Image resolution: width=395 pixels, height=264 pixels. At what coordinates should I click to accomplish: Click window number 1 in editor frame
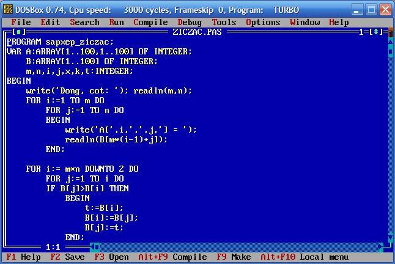coord(361,32)
